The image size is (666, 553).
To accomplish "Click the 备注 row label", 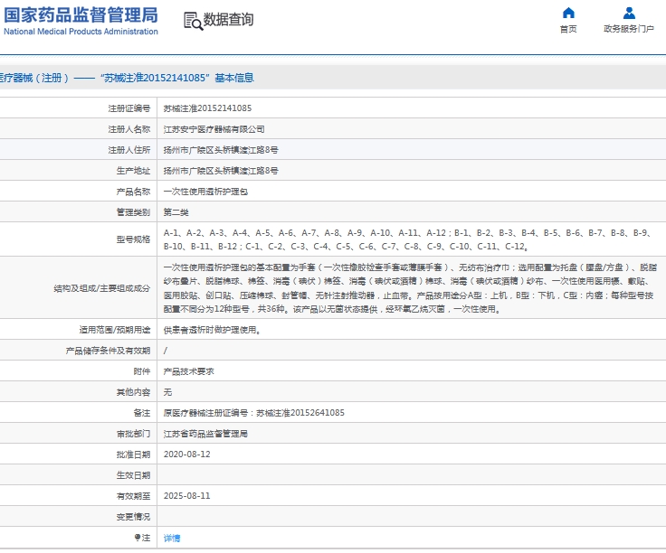I will click(x=142, y=413).
